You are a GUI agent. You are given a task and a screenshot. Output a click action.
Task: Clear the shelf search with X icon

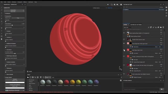(121, 77)
